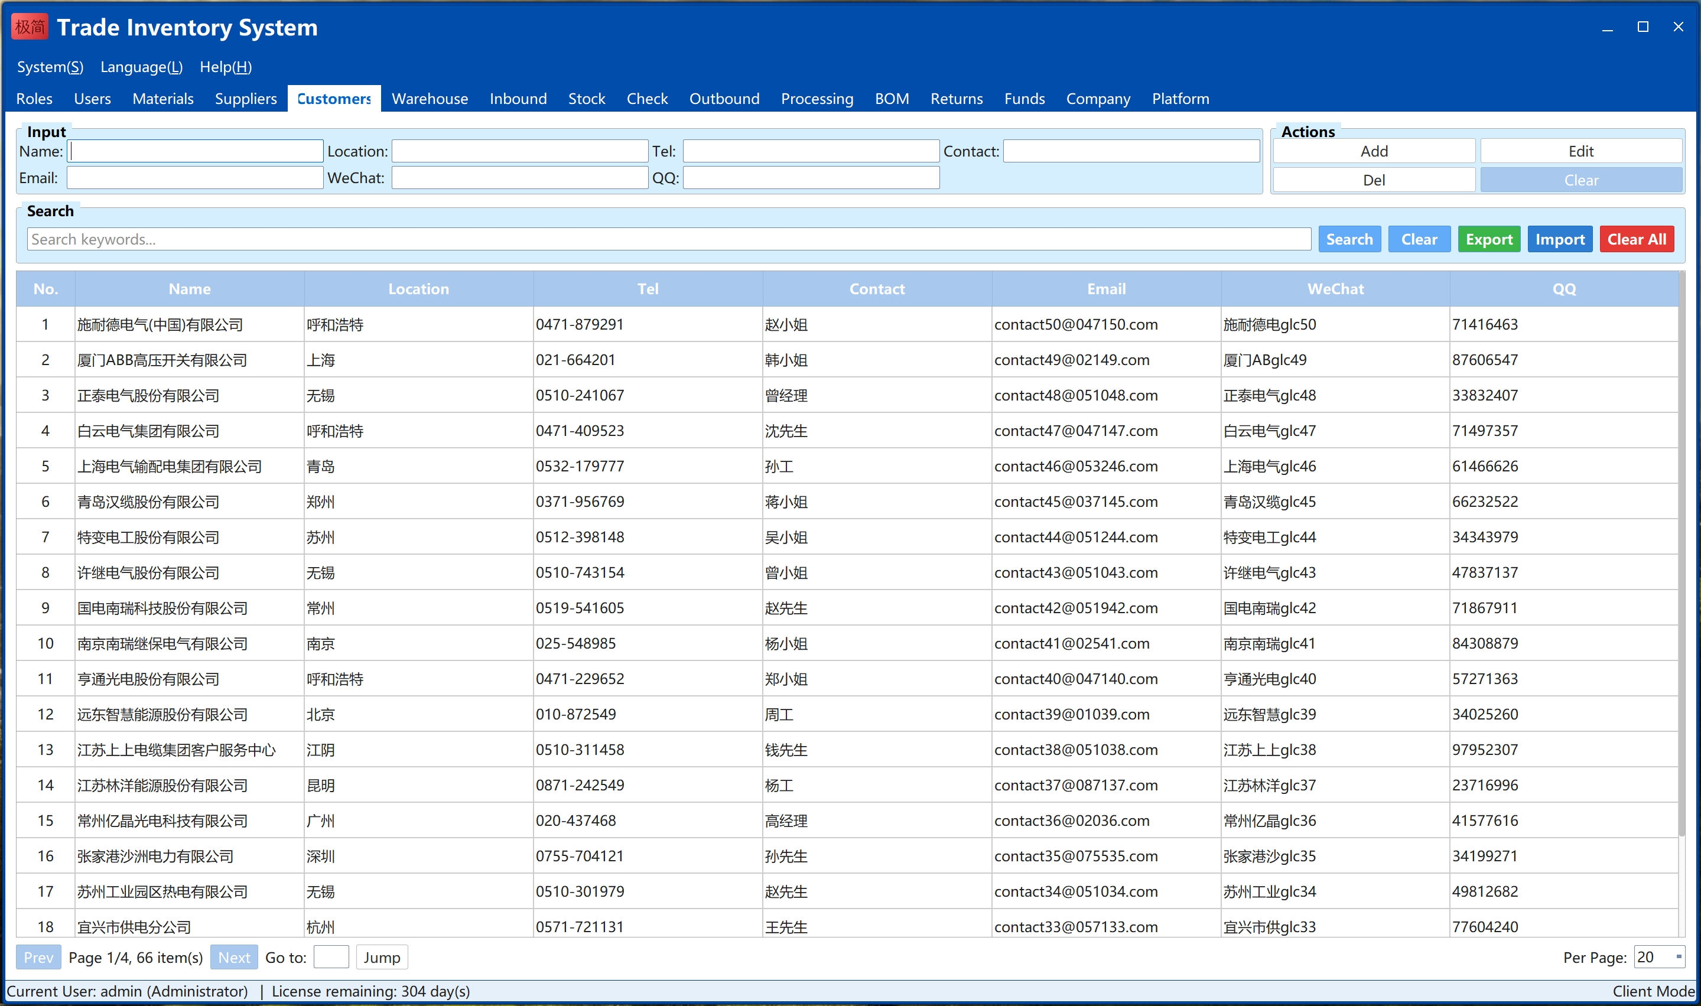Screen dimensions: 1701x1006
Task: Switch to the Returns tab
Action: (956, 99)
